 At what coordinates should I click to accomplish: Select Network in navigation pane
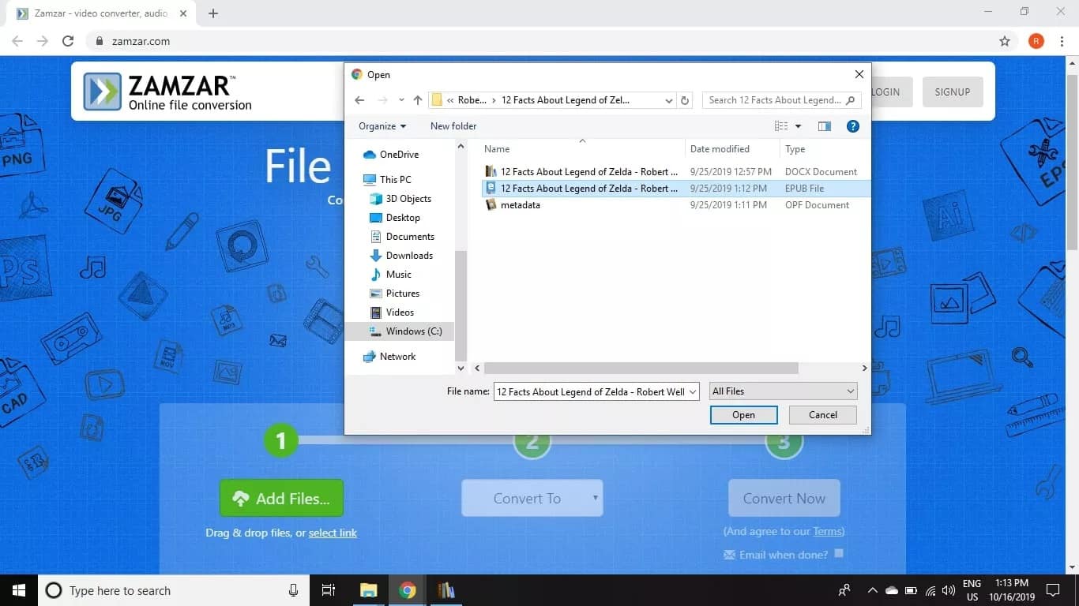coord(389,357)
